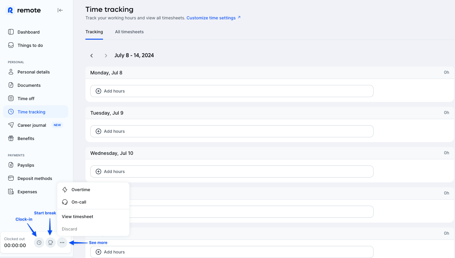Open the Benefits page

click(26, 138)
